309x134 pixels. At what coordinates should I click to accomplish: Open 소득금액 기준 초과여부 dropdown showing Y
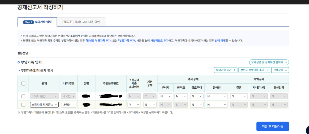click(134, 105)
